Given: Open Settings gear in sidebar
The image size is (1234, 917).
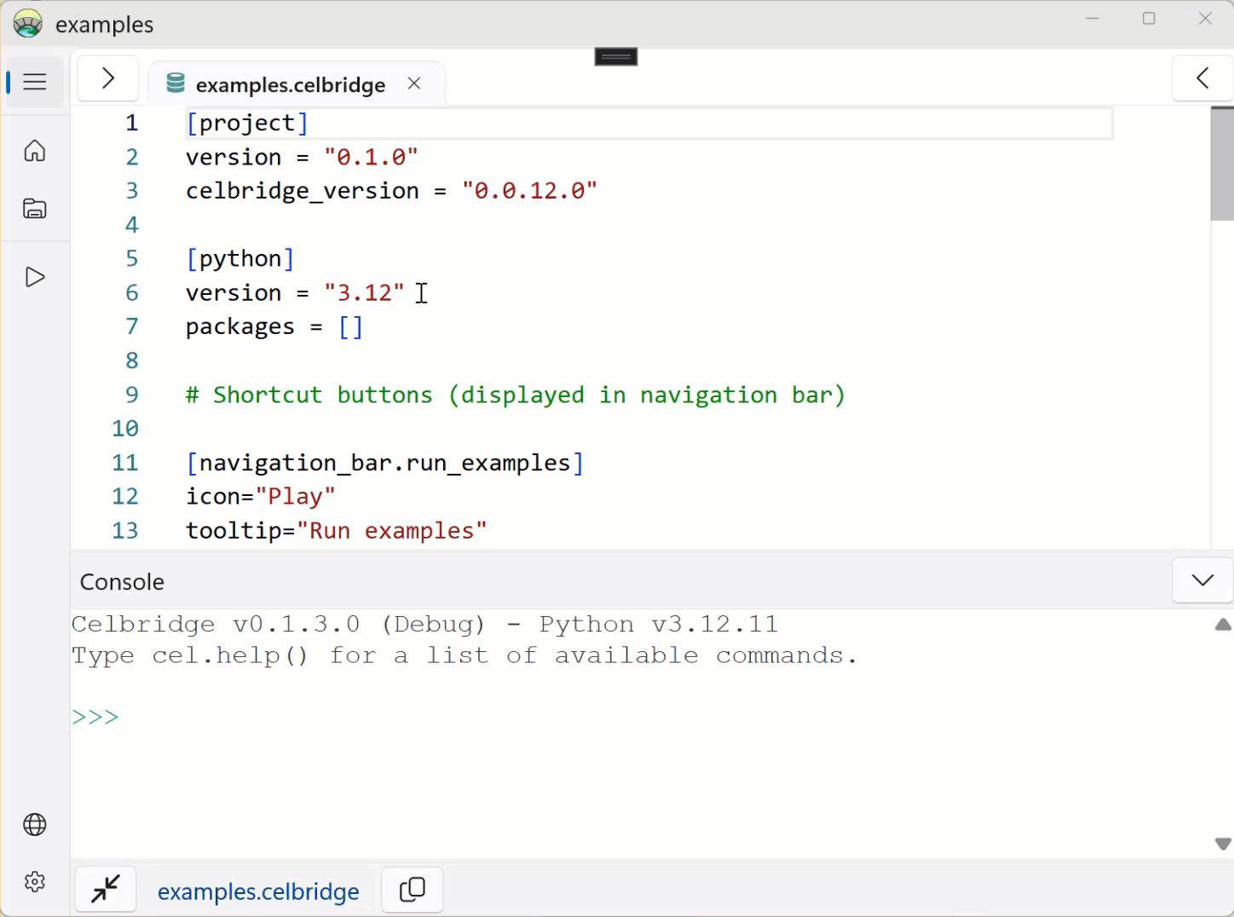Looking at the screenshot, I should point(35,881).
